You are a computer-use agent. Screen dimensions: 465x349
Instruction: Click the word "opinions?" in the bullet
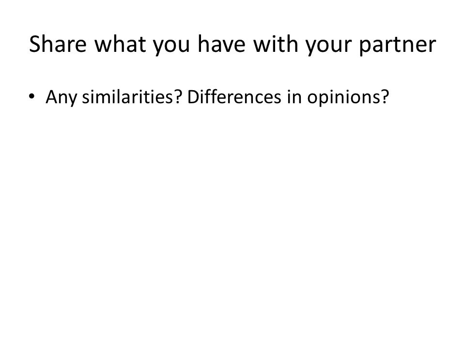(x=348, y=98)
